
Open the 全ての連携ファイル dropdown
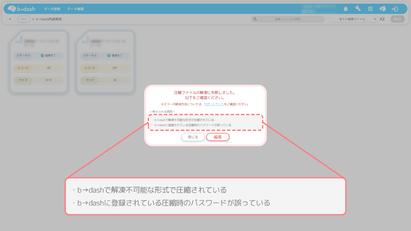coord(353,19)
